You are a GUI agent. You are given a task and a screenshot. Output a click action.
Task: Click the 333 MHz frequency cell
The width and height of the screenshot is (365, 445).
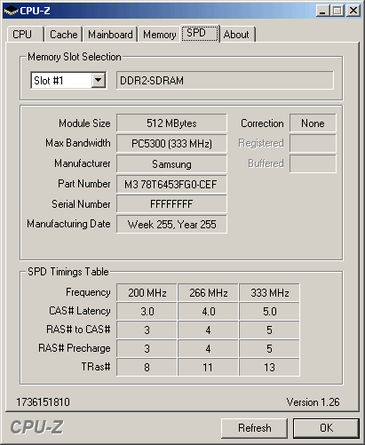pos(269,292)
